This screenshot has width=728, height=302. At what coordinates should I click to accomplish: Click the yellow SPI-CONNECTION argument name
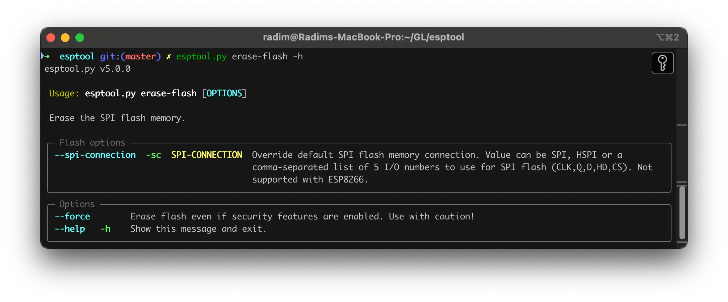206,155
